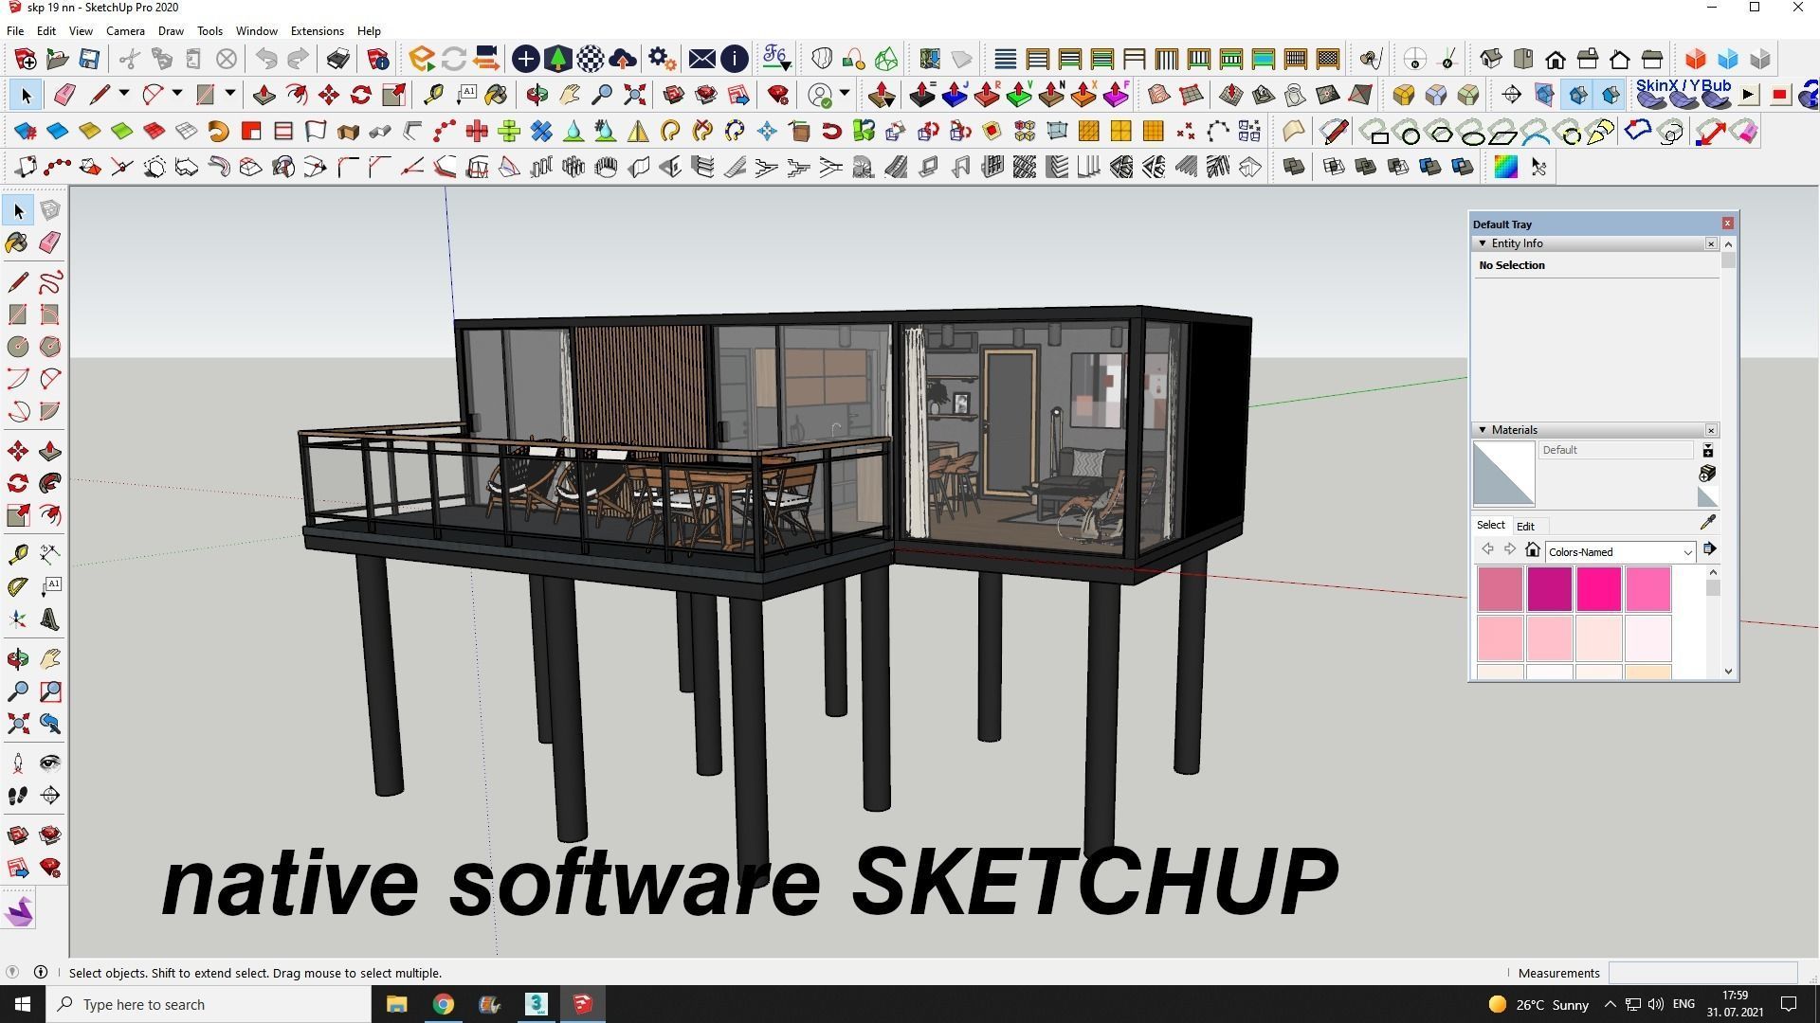Viewport: 1820px width, 1023px height.
Task: Toggle Display Section Fill
Action: point(1611,95)
